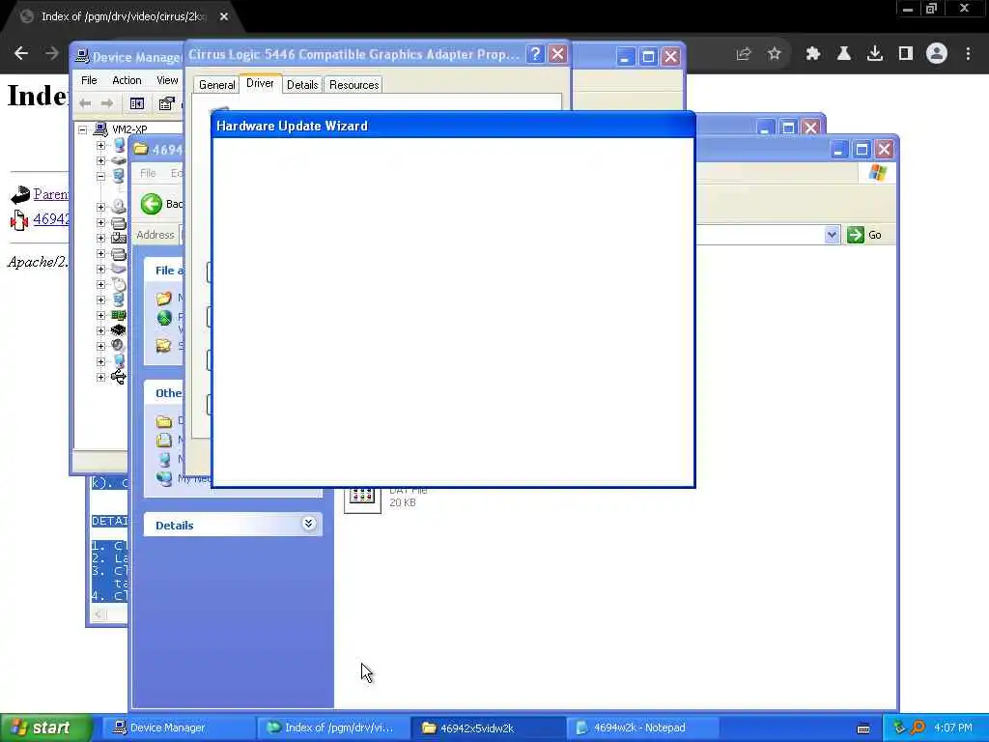Go back using the browser back arrow
This screenshot has height=742, width=989.
coord(21,54)
